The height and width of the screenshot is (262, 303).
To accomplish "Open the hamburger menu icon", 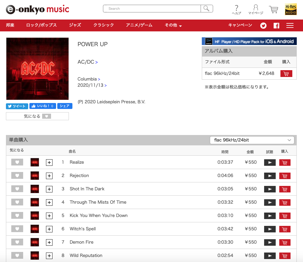I will pos(290,25).
